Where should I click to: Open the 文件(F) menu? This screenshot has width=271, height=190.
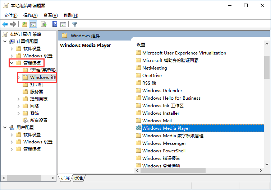coord(10,15)
